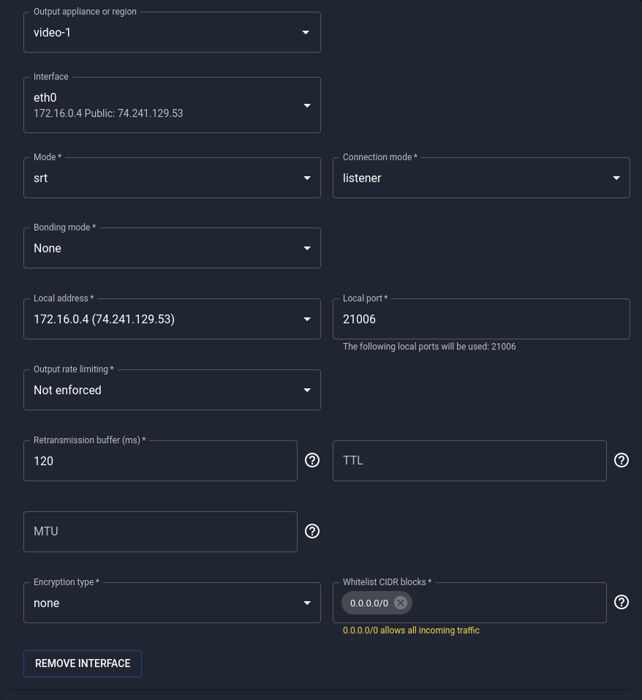Image resolution: width=642 pixels, height=700 pixels.
Task: Click help icon next to Retransmission buffer
Action: [312, 460]
